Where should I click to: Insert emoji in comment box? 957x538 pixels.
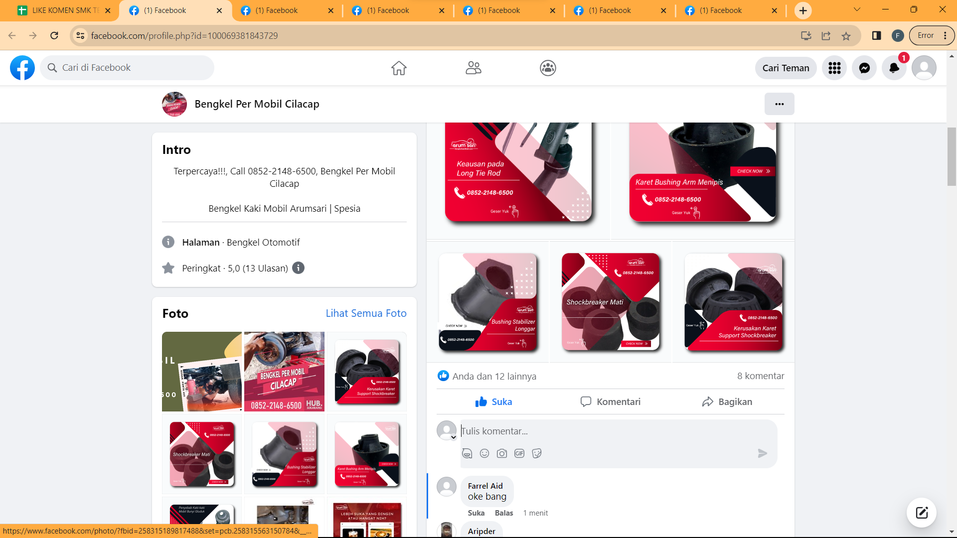click(484, 453)
